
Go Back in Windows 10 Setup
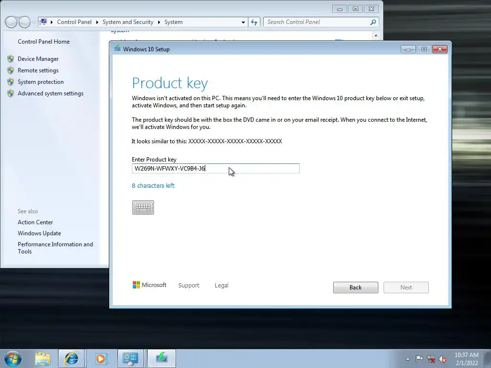pyautogui.click(x=355, y=287)
